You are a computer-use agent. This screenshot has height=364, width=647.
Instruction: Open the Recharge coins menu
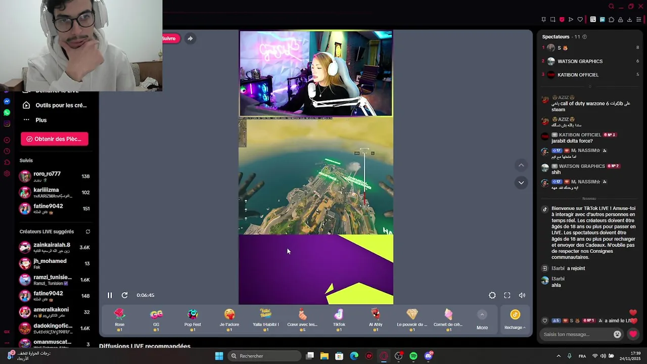[515, 320]
